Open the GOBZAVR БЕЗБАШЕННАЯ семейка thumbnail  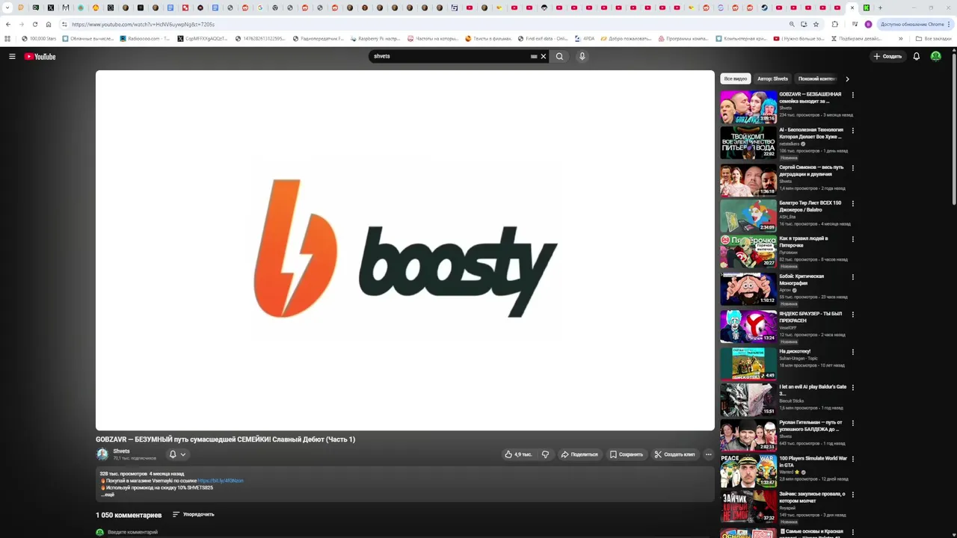(x=748, y=107)
